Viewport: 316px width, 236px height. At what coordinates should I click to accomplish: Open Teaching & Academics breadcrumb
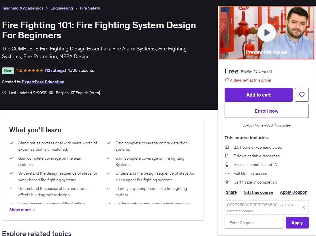tap(22, 8)
